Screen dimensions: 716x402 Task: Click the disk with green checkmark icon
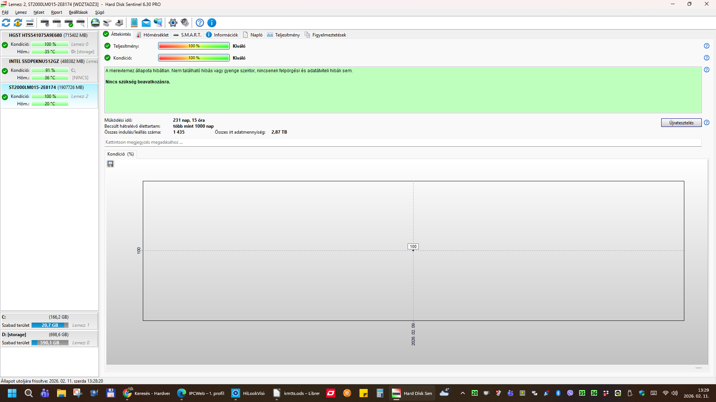click(x=69, y=23)
